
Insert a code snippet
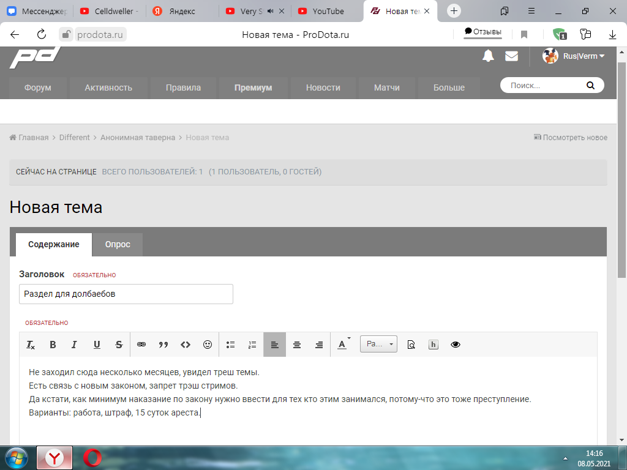[186, 345]
